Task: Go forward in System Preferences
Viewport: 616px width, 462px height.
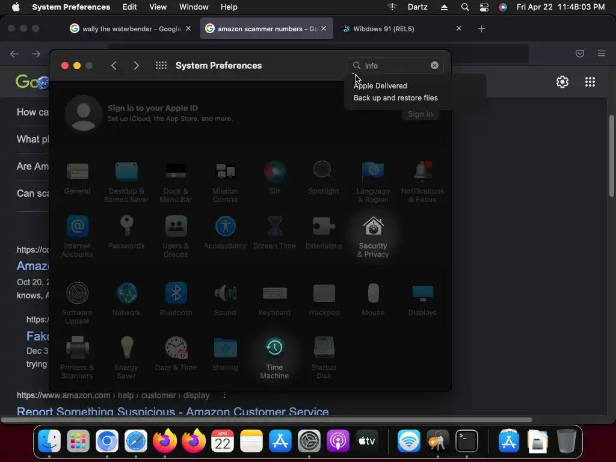Action: (x=136, y=66)
